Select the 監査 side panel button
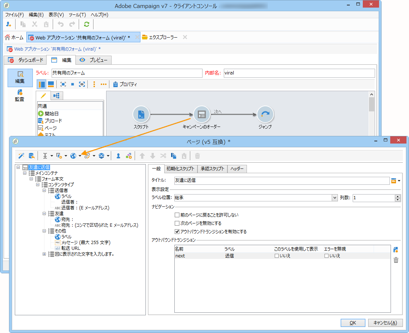The height and width of the screenshot is (333, 409). 19,95
